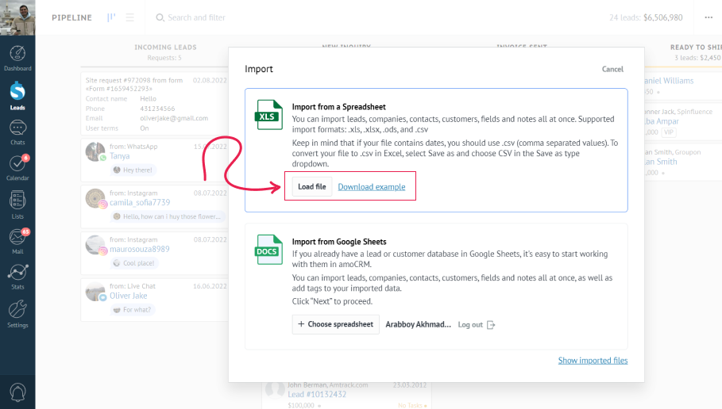Screen dimensions: 722x409
Task: Click the Search and filter field
Action: pyautogui.click(x=197, y=17)
